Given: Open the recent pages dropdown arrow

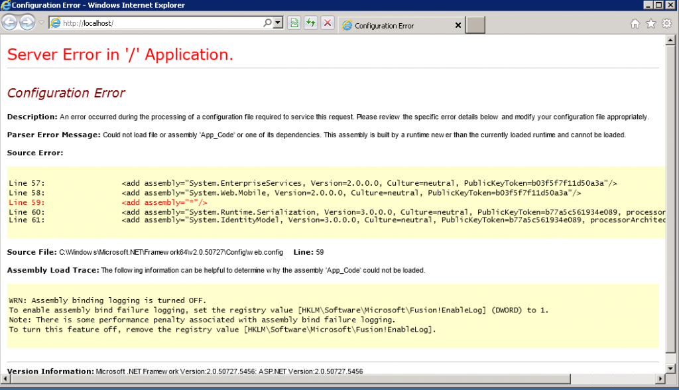Looking at the screenshot, I should [x=41, y=23].
